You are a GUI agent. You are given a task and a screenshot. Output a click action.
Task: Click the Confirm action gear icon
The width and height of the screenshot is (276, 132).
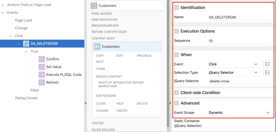pos(42,59)
